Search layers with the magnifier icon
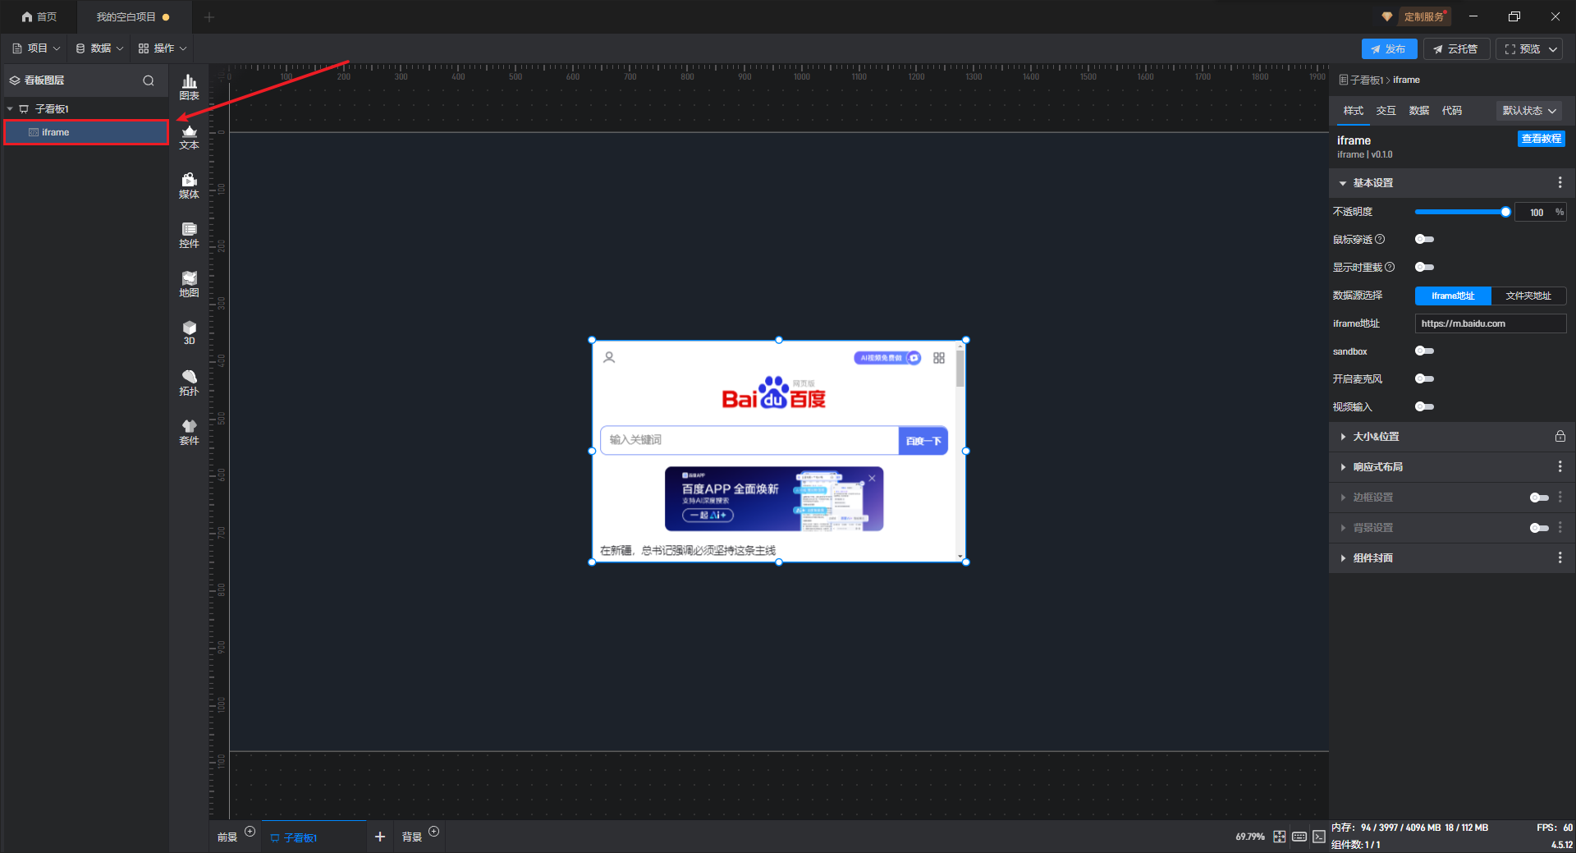The height and width of the screenshot is (853, 1576). [149, 80]
